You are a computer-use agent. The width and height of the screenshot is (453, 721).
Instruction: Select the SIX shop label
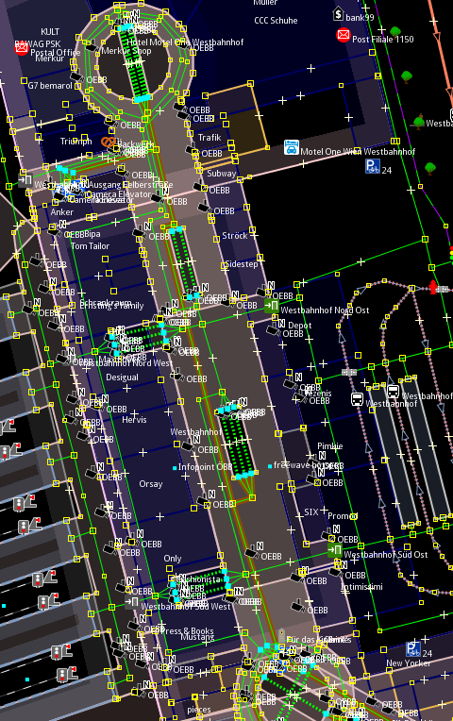(311, 511)
